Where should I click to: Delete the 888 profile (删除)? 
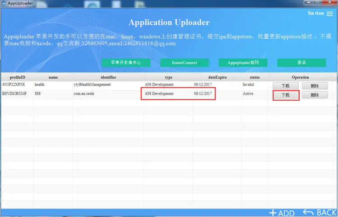coord(315,95)
